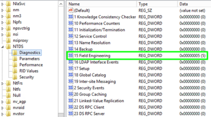211x117 pixels.
Task: Expand the nm3 key
Action: (x=2, y=16)
